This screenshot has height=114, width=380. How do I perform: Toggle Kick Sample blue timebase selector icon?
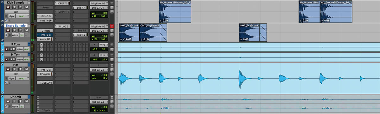(6, 20)
